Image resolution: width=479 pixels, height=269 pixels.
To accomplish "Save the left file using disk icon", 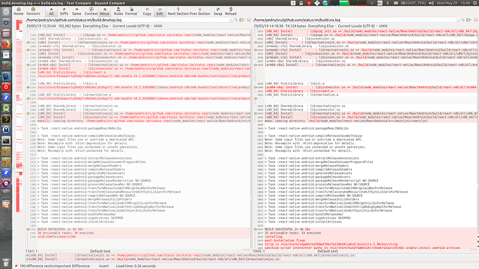I will coord(249,20).
